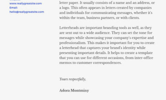Click the 'Adora Montminy' signature name
This screenshot has height=100, width=166.
tap(74, 91)
